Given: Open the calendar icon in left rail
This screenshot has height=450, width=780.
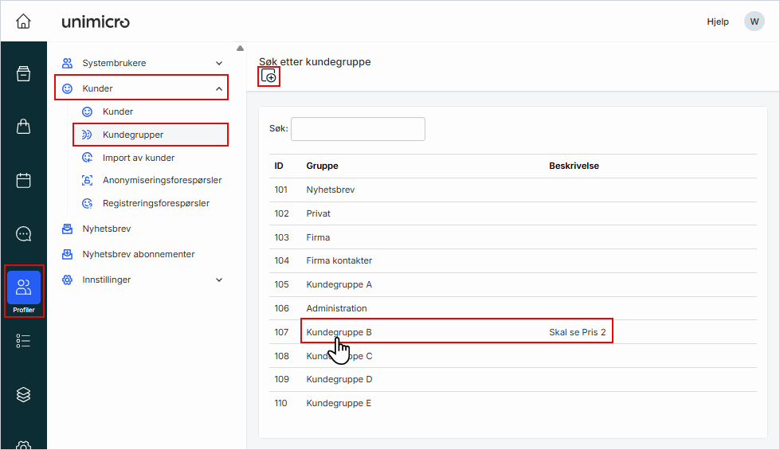Looking at the screenshot, I should pyautogui.click(x=23, y=180).
